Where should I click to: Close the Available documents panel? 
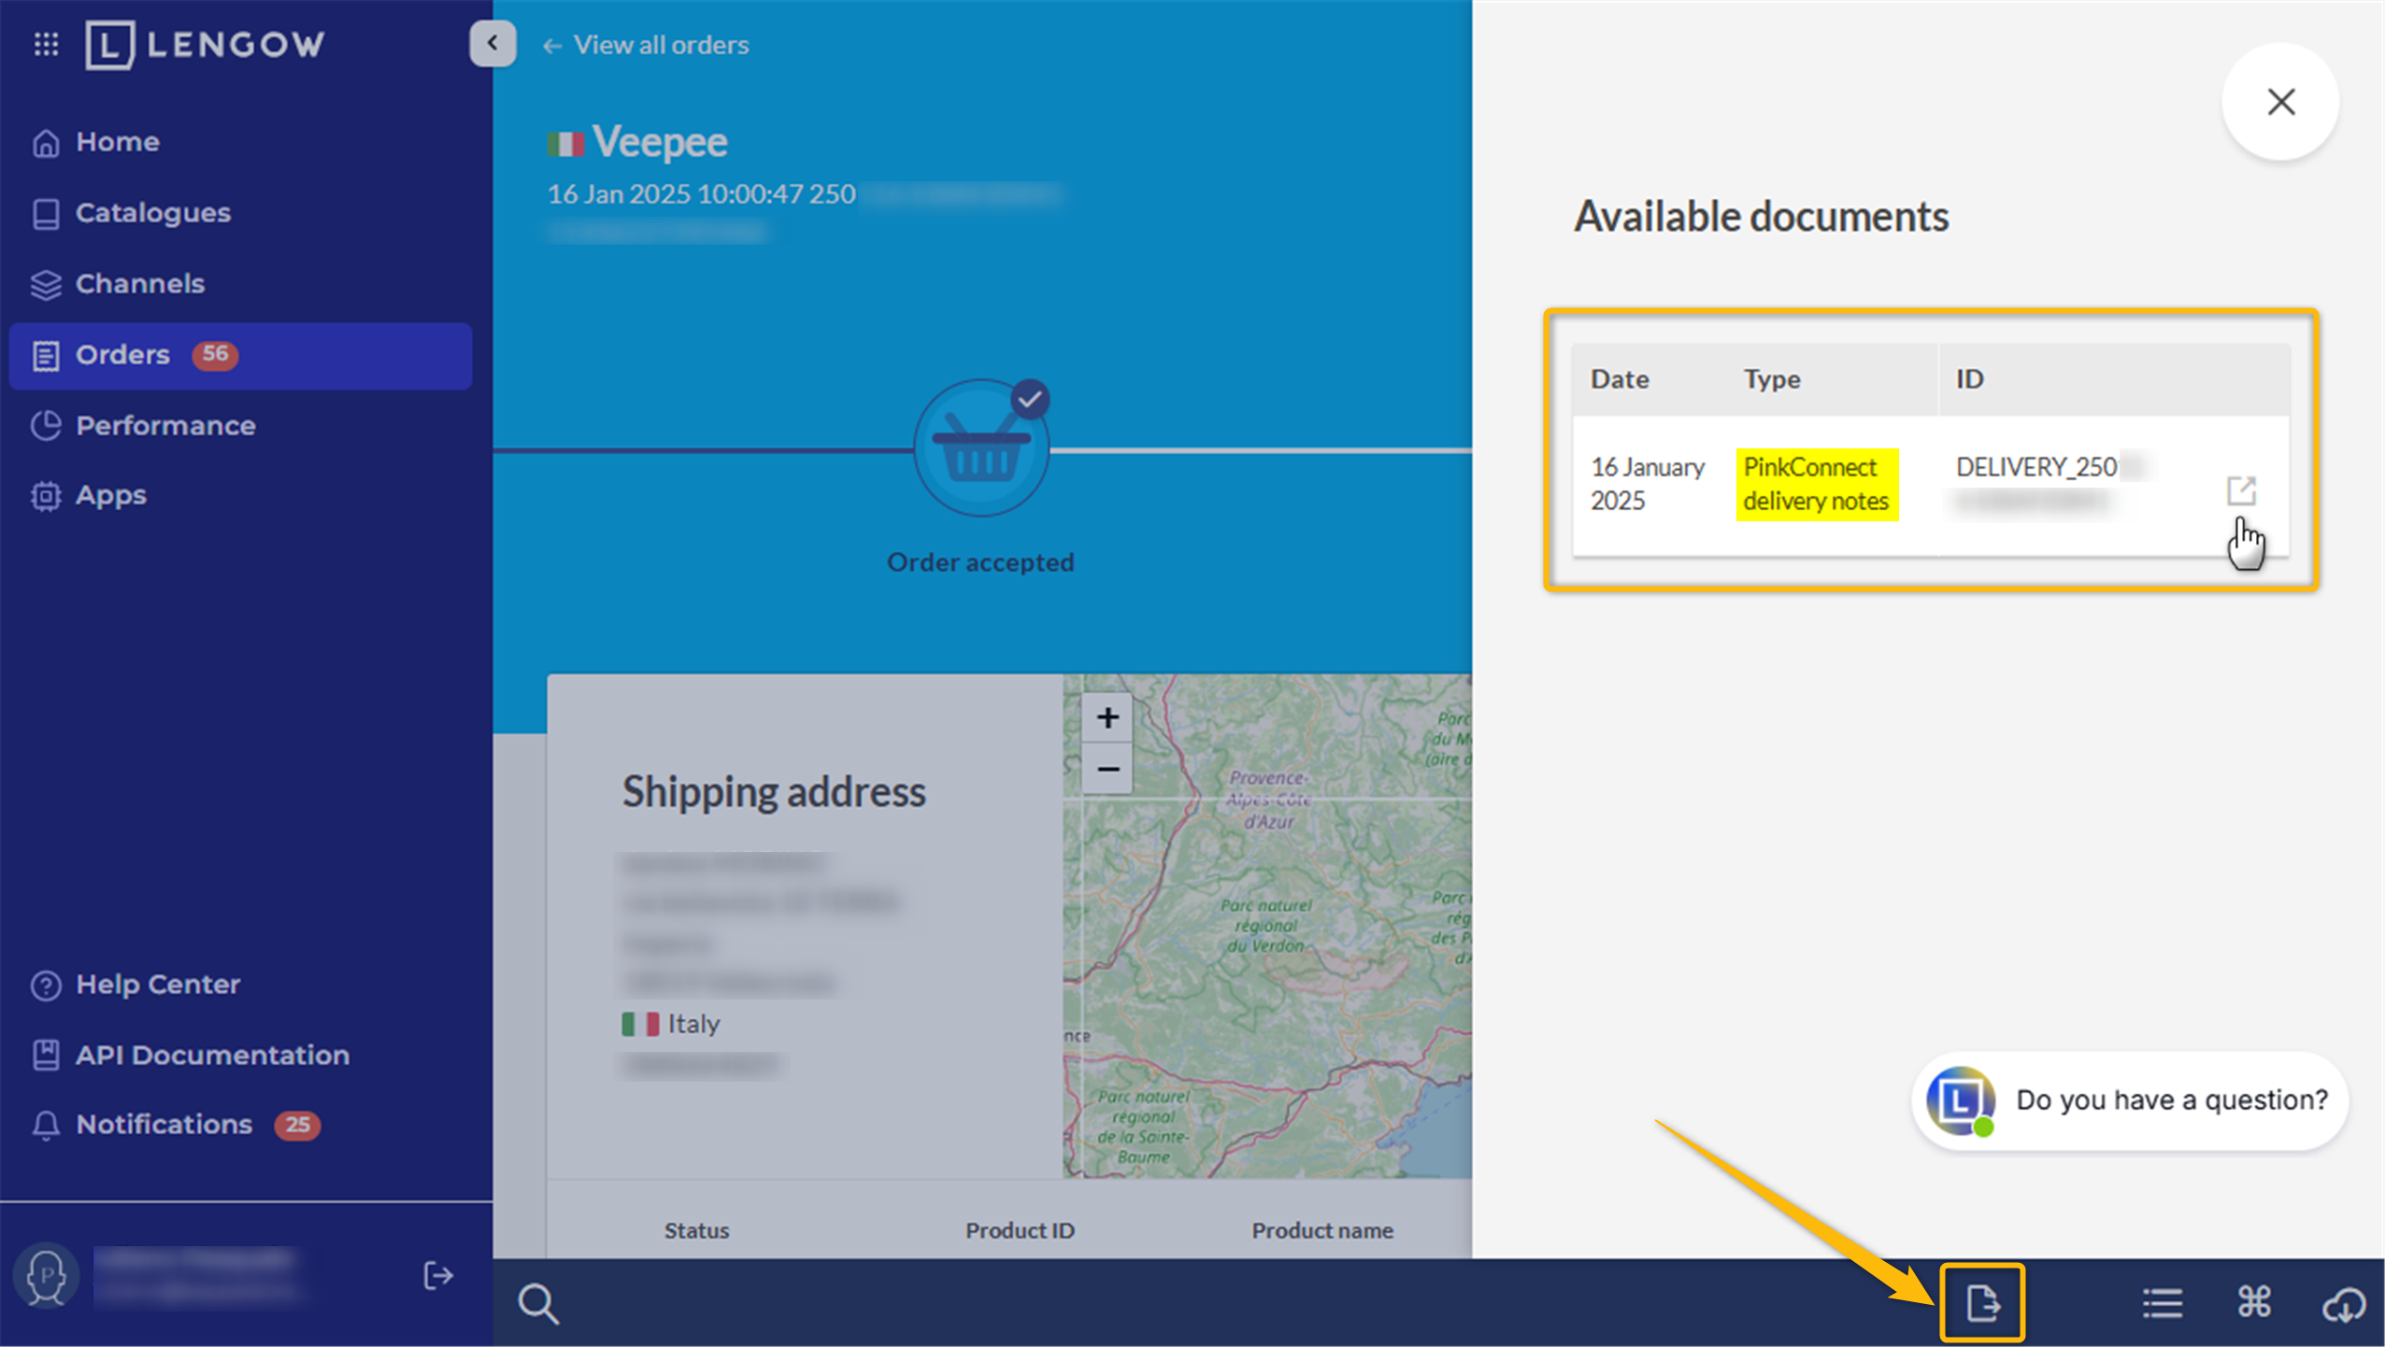click(2280, 102)
